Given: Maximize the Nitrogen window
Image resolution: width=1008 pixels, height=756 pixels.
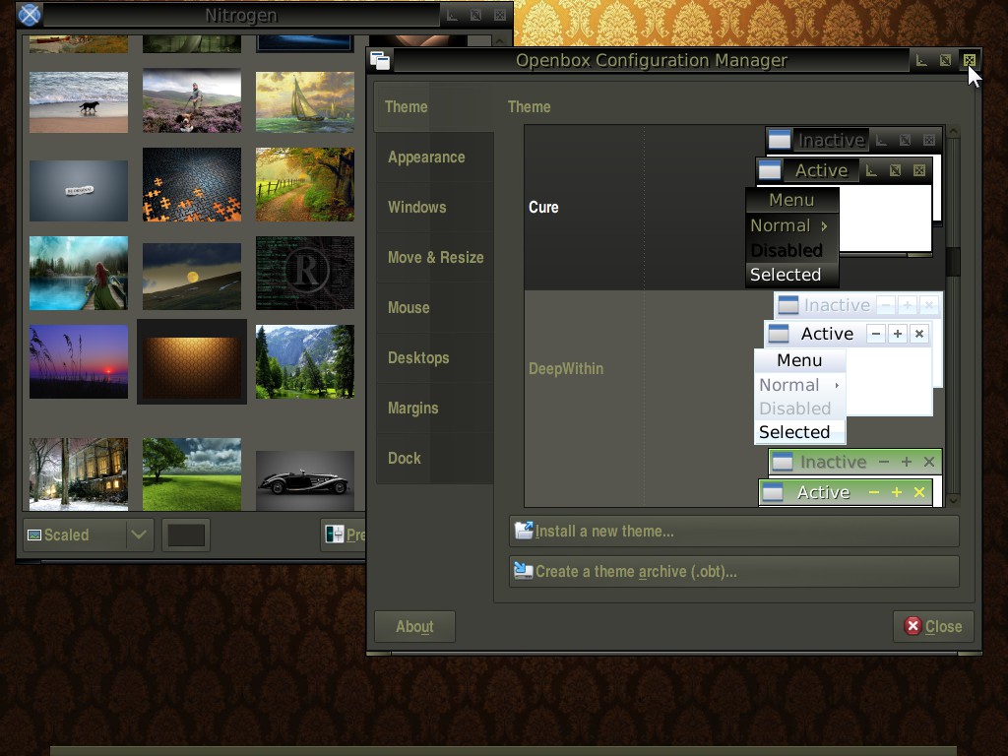Looking at the screenshot, I should [475, 15].
